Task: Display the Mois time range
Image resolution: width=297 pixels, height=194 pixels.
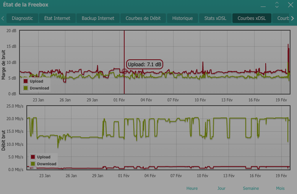Action: pos(280,188)
